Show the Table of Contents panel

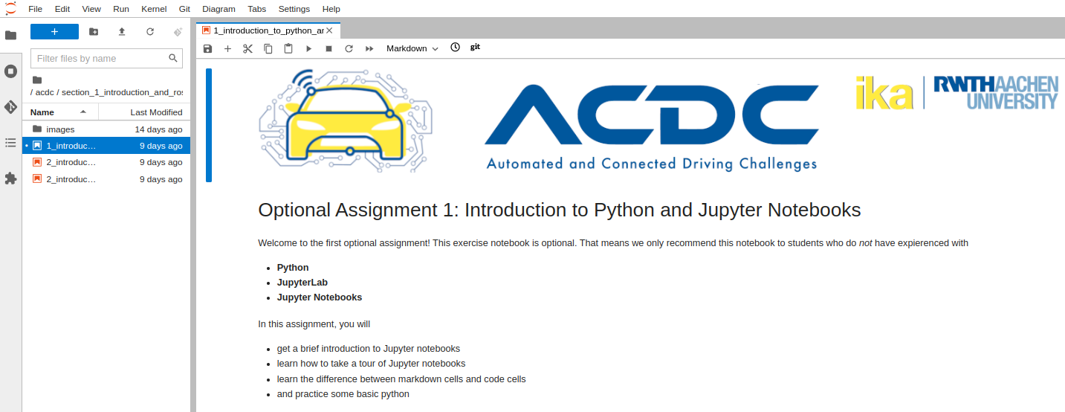tap(10, 142)
